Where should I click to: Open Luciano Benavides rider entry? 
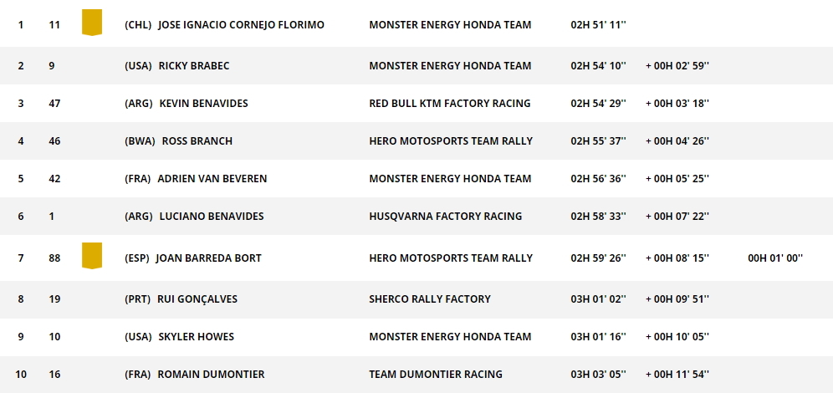pos(212,217)
